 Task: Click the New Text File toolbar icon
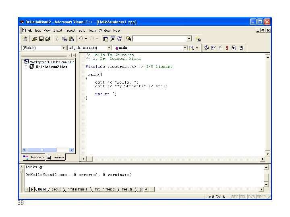click(x=25, y=39)
